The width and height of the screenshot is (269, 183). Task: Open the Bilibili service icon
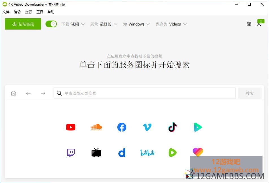(147, 153)
